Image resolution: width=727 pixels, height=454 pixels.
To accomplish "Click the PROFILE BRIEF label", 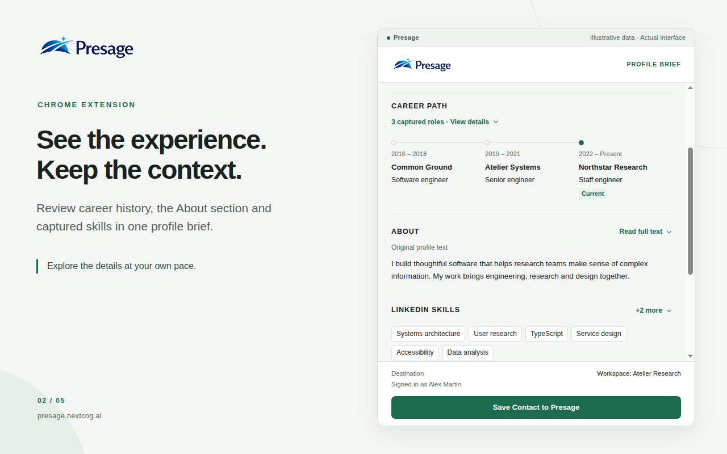I will [x=654, y=65].
